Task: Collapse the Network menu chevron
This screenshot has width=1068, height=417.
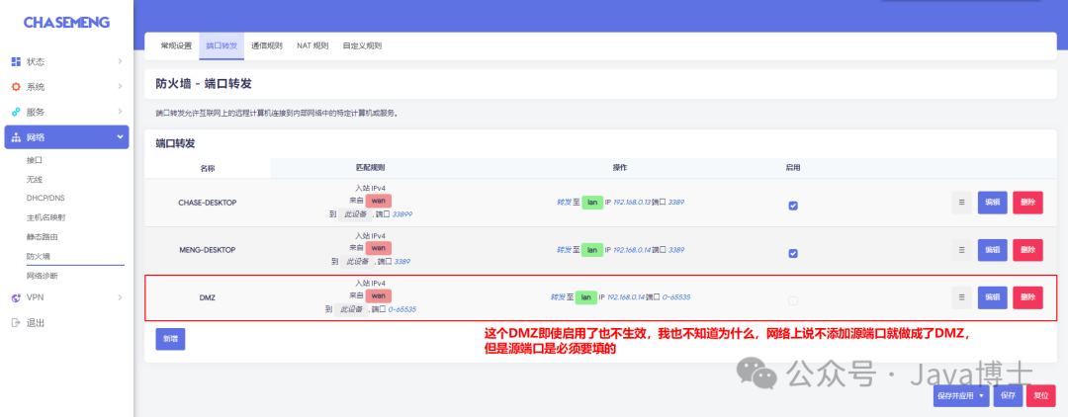Action: [120, 137]
